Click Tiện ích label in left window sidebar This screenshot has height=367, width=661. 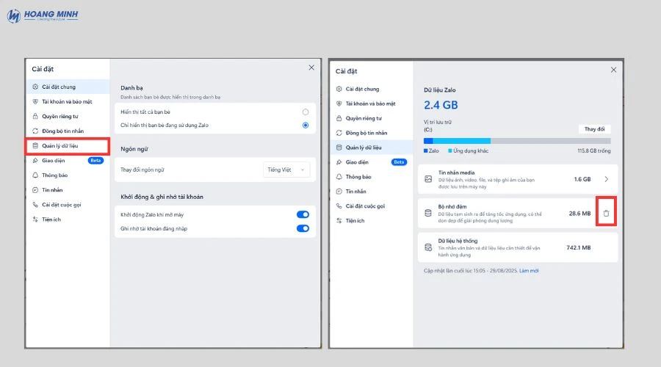click(51, 219)
